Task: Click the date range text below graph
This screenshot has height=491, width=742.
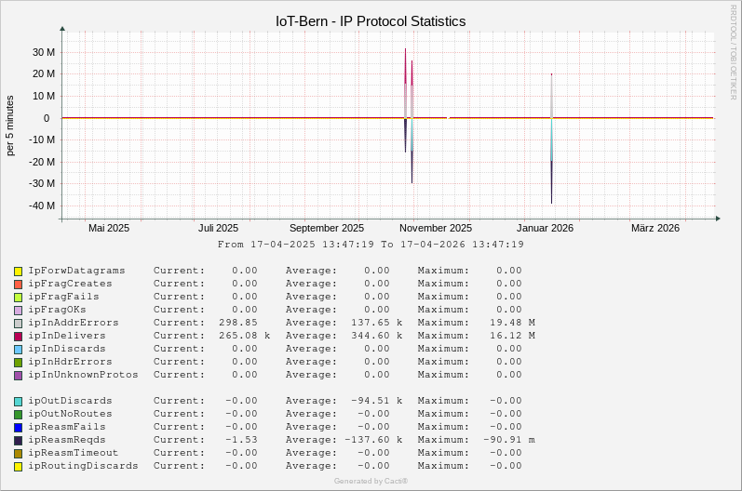Action: pyautogui.click(x=371, y=245)
